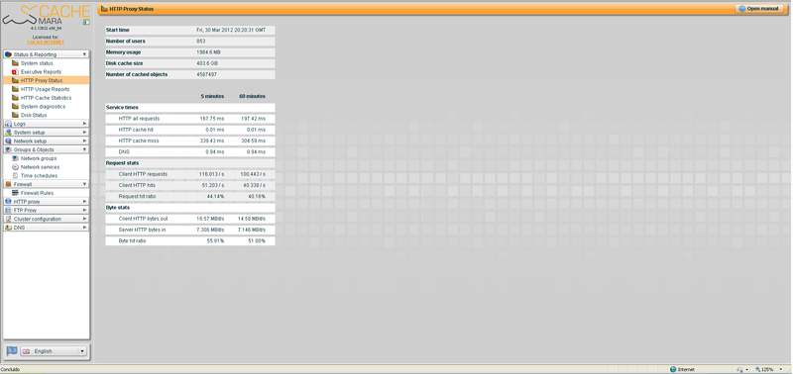Expand the System setup section
Viewport: 793px width, 374px height.
tap(46, 133)
